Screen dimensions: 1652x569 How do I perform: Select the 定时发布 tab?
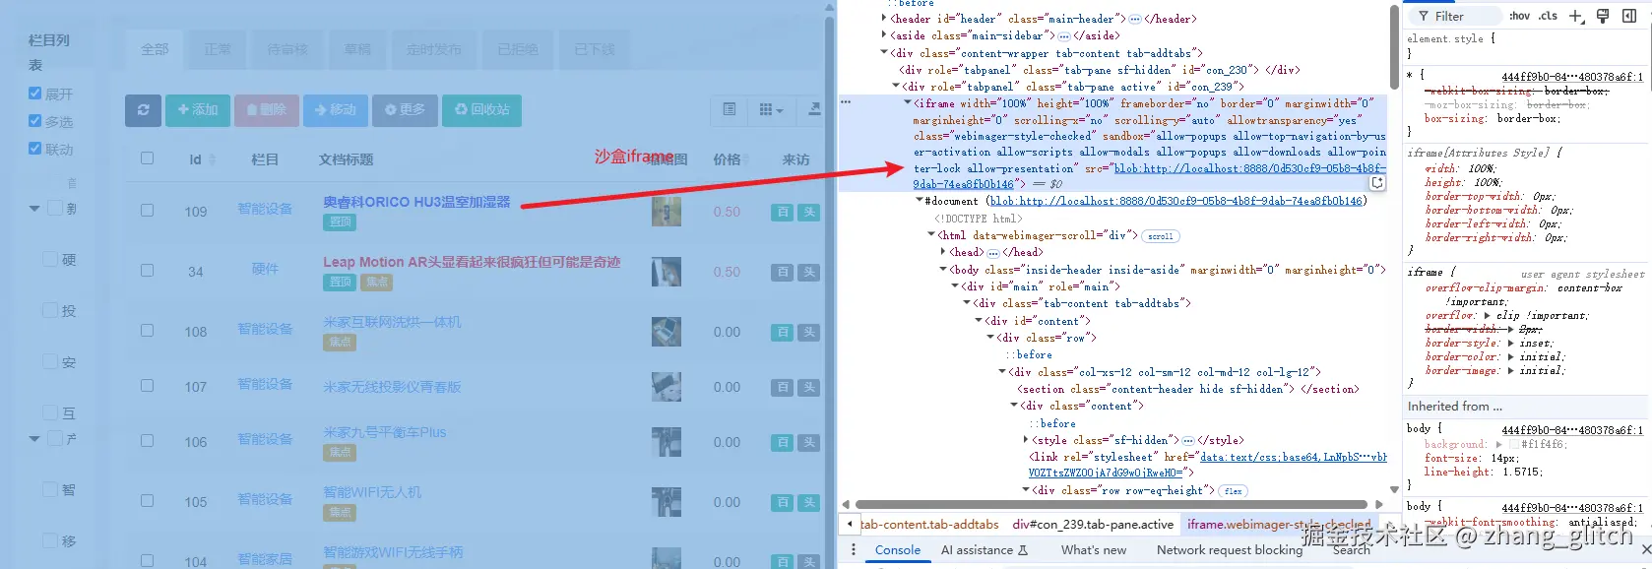(x=434, y=49)
